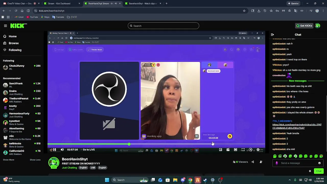
Task: Open SamXFrank recommended channel
Action: tap(22, 85)
